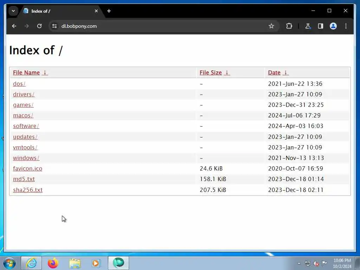Download the favicon.ico file
This screenshot has width=360, height=270.
coord(27,168)
